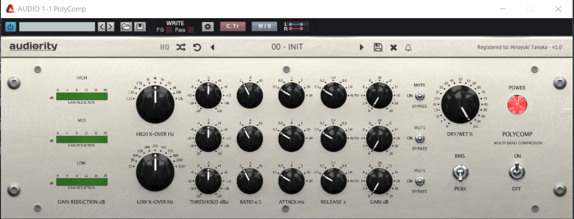The width and height of the screenshot is (574, 219).
Task: Toggle the plugin power button in host toolbar
Action: (x=10, y=27)
